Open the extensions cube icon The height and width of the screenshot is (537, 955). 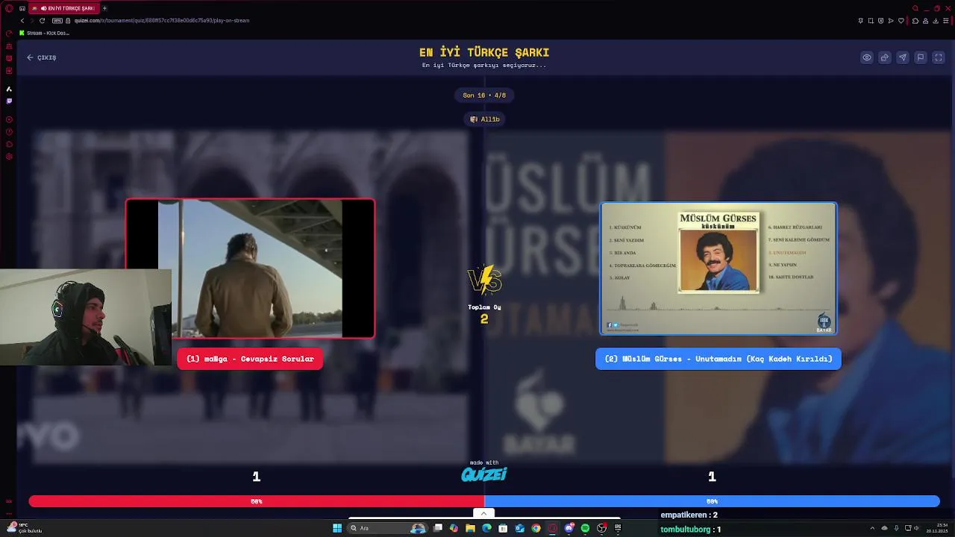[x=915, y=20]
